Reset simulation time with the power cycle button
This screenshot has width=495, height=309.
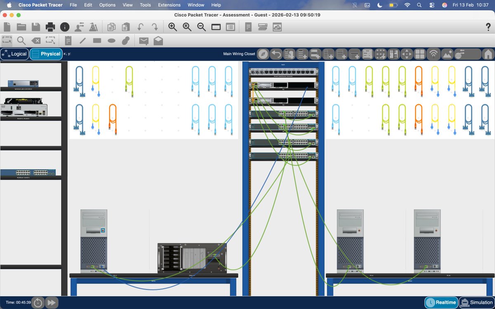tap(38, 302)
